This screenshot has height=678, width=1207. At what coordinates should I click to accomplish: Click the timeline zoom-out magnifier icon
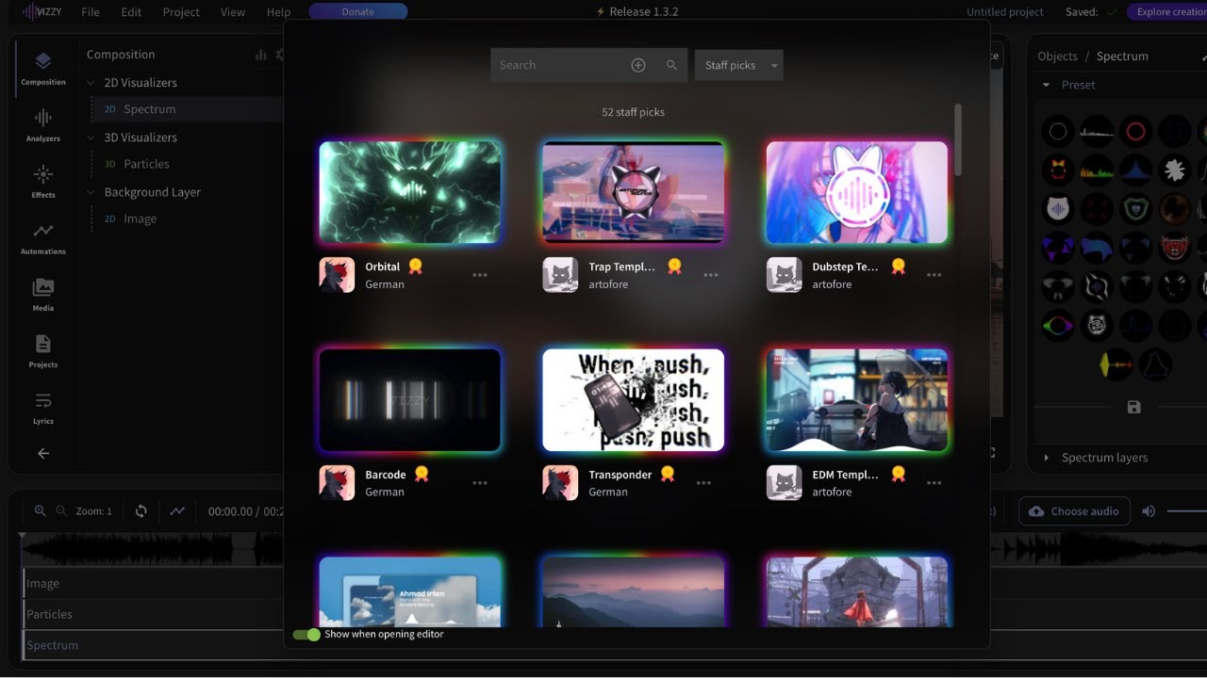click(x=61, y=510)
